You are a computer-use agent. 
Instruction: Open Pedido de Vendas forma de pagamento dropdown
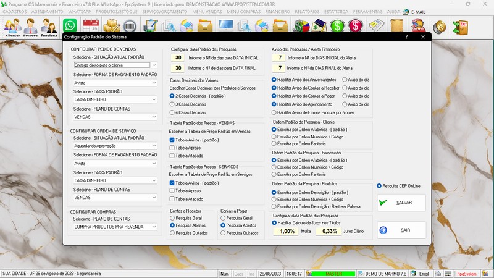coord(154,83)
